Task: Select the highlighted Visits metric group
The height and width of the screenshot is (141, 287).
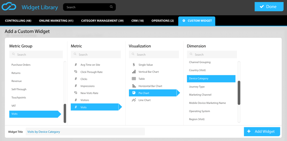Action: tap(35, 114)
